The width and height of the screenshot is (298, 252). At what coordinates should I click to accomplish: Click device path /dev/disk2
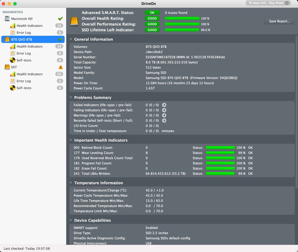pyautogui.click(x=154, y=52)
